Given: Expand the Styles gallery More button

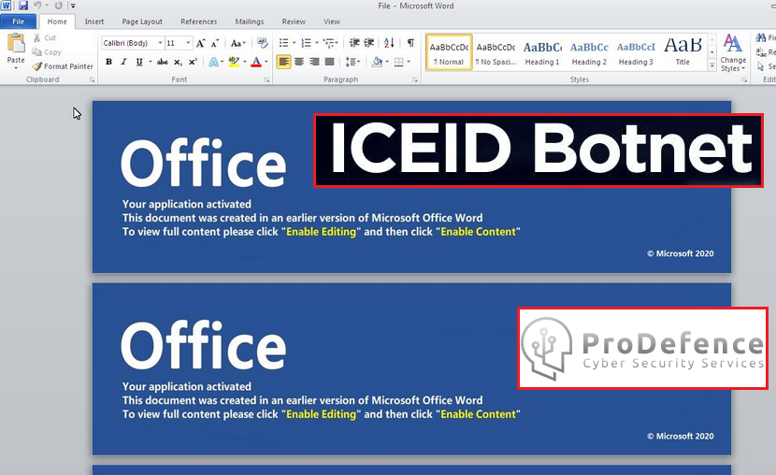Looking at the screenshot, I should 712,65.
